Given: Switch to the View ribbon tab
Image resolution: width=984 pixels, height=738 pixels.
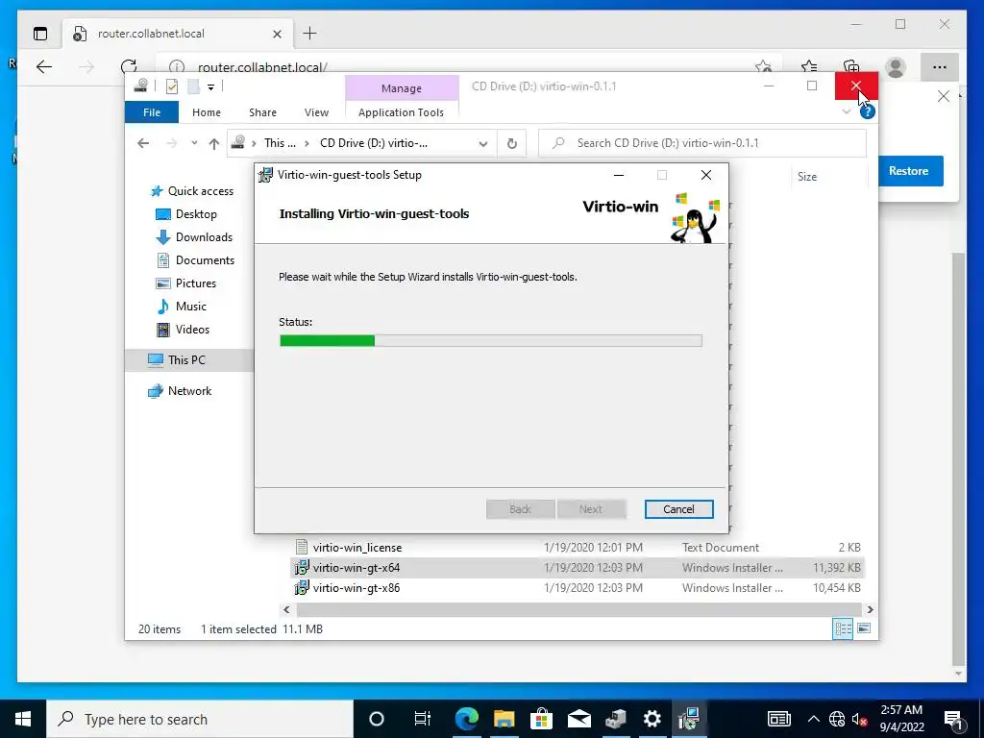Looking at the screenshot, I should [x=316, y=112].
